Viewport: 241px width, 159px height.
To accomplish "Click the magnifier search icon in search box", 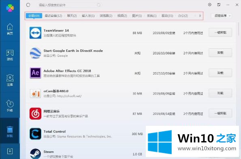I will 99,5.
